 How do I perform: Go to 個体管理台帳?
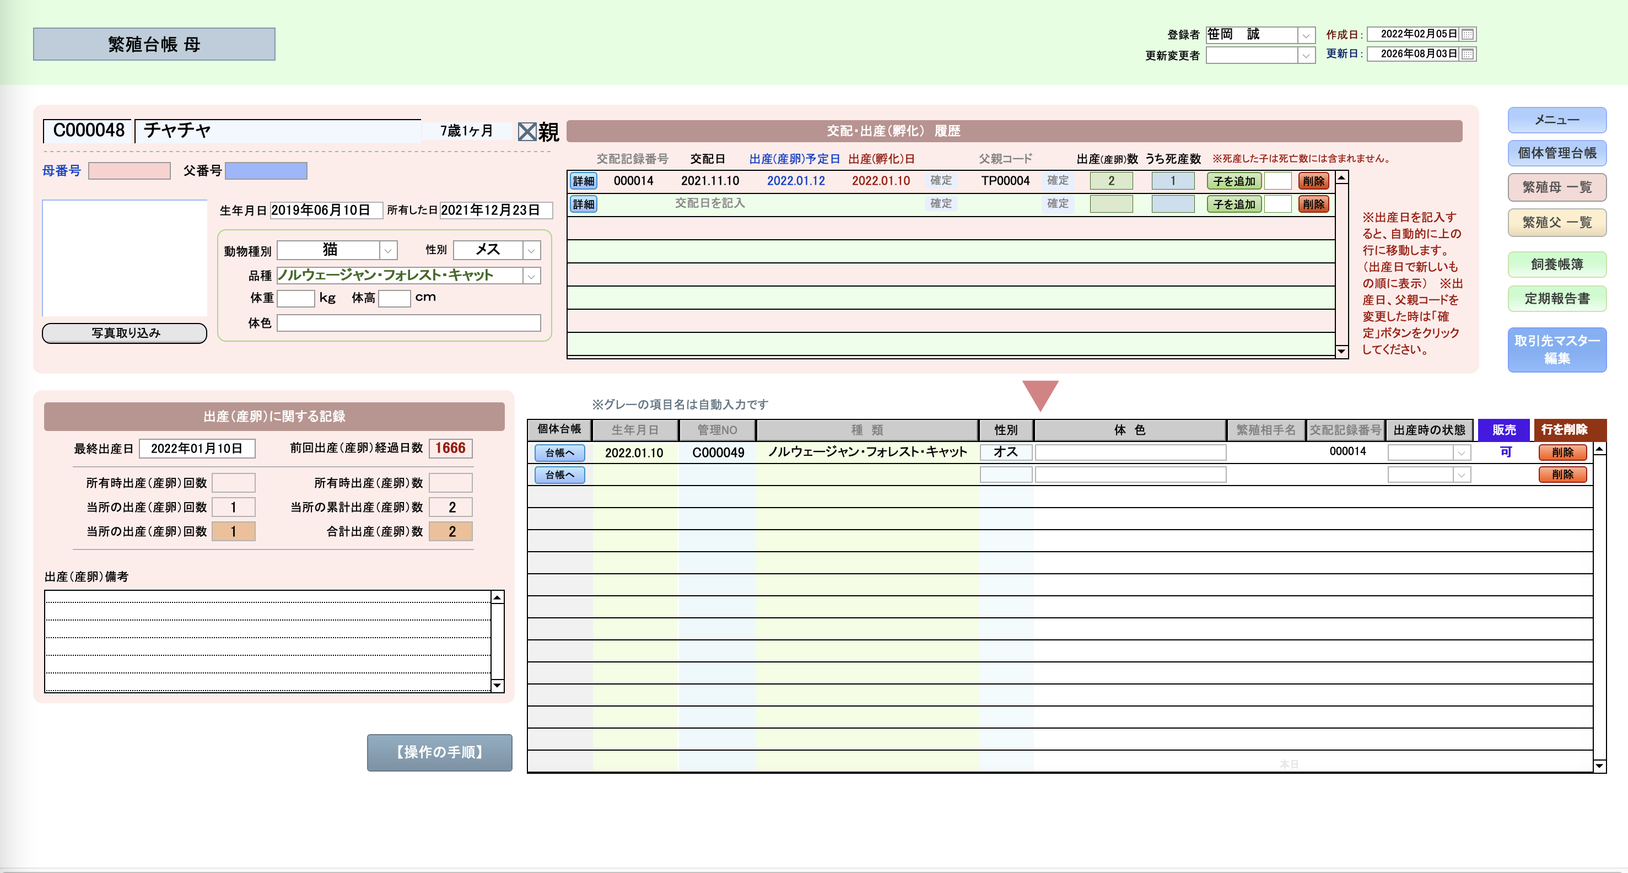[1556, 153]
